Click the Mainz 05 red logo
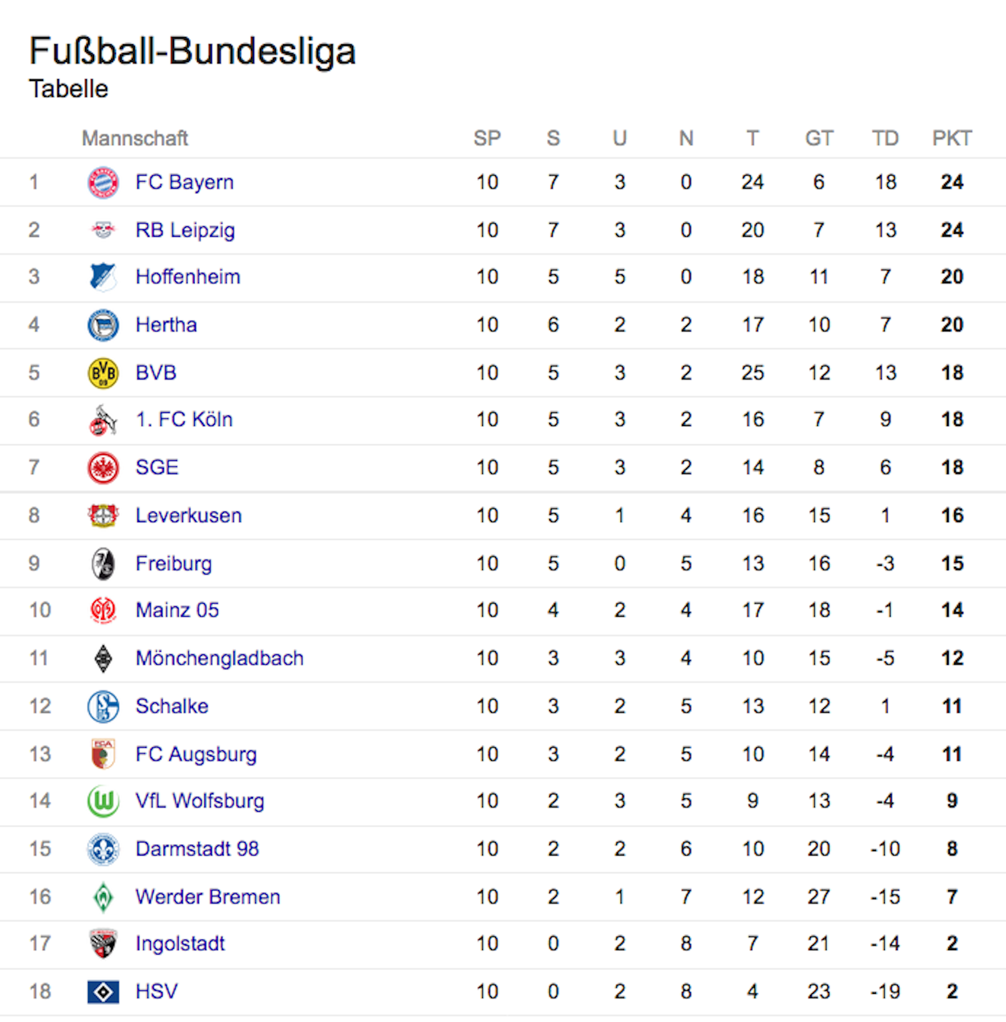1006x1022 pixels. coord(103,611)
